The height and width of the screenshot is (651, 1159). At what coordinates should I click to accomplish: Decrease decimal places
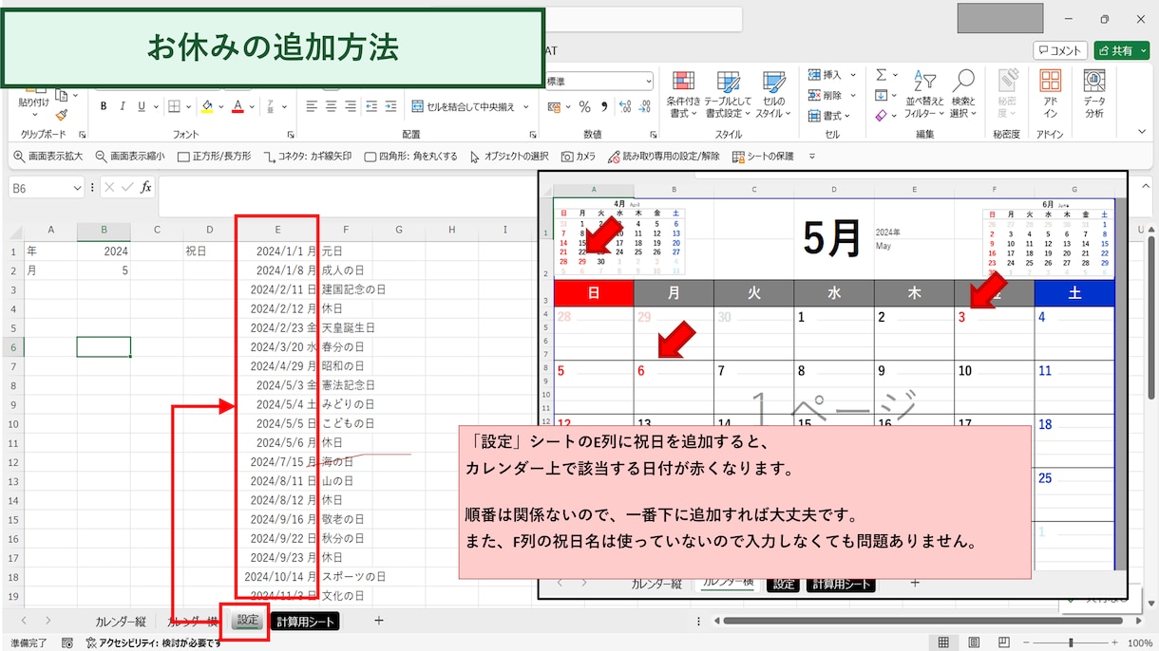[643, 106]
